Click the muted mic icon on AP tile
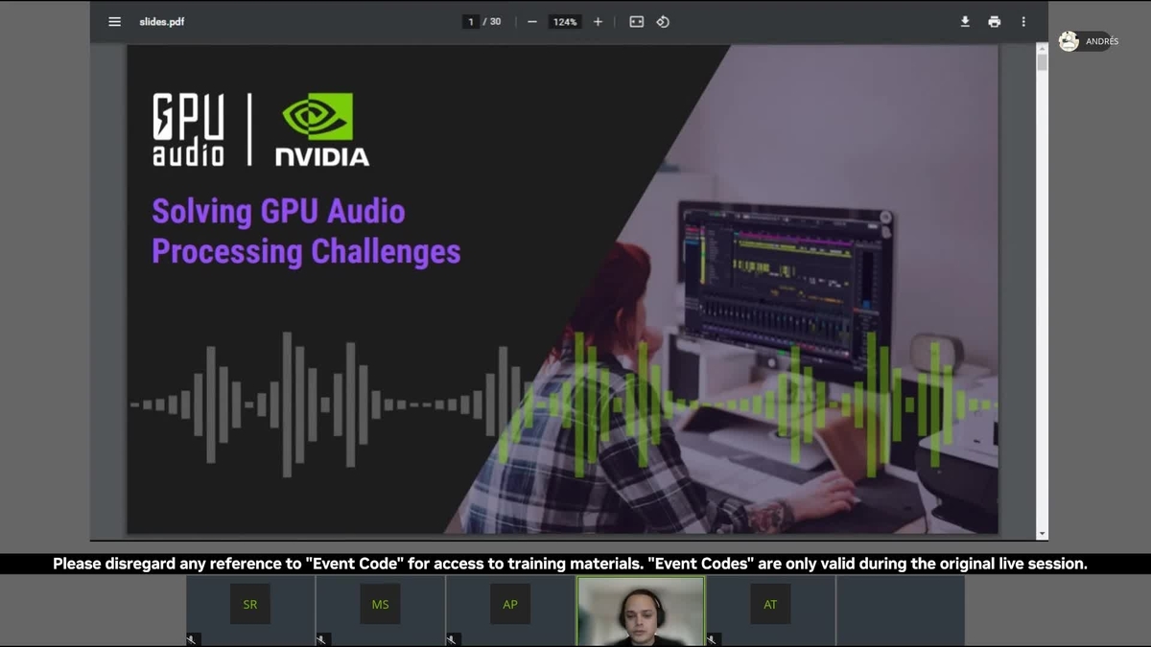 pos(453,639)
